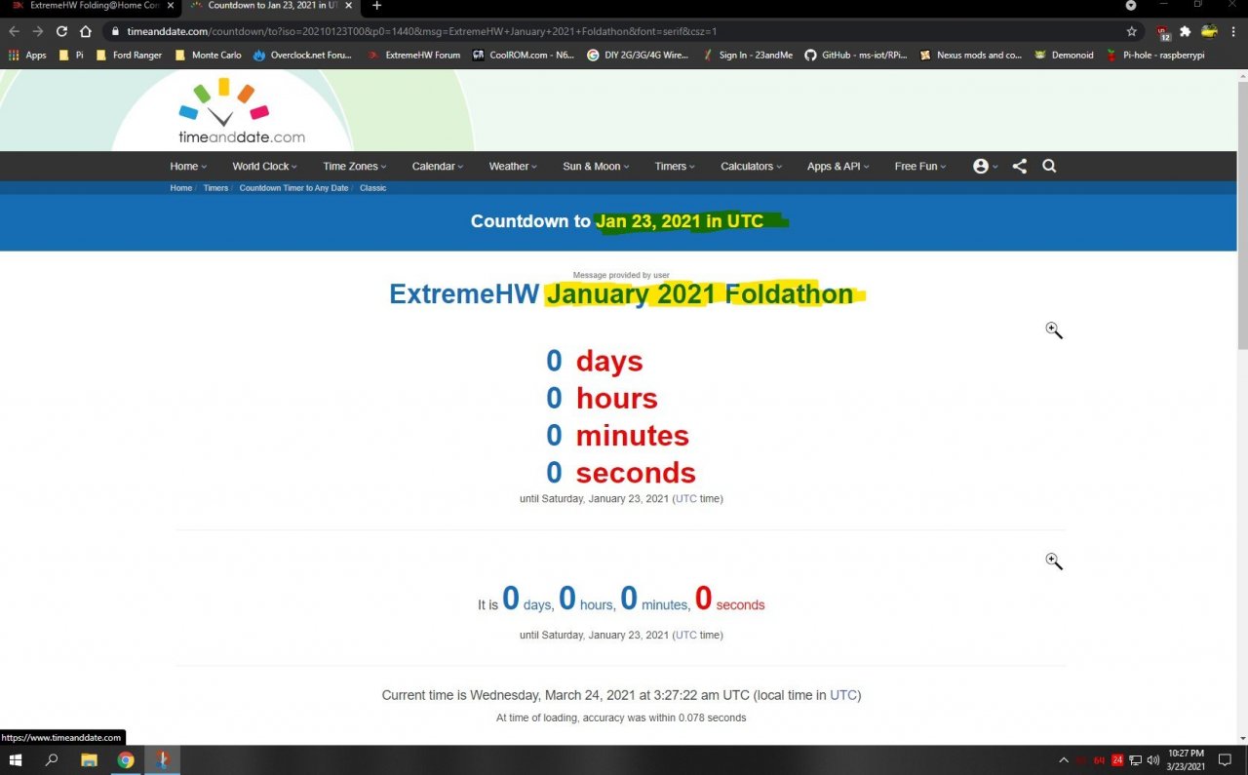Click the zoom magnifier near the lower timer
The image size is (1248, 775).
click(1053, 561)
